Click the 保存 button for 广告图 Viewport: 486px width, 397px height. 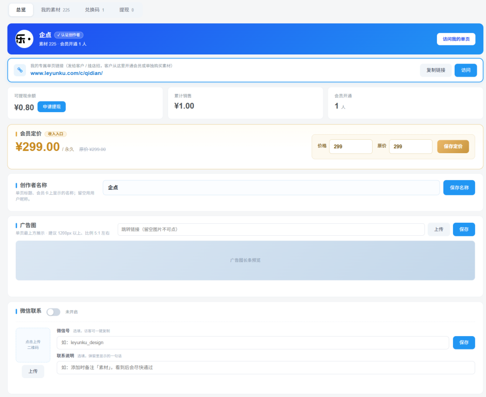coord(464,229)
